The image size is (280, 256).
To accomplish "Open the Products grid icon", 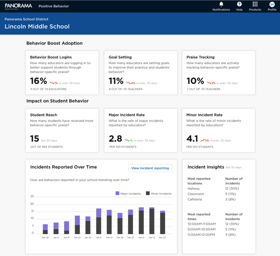I will pos(255,4).
